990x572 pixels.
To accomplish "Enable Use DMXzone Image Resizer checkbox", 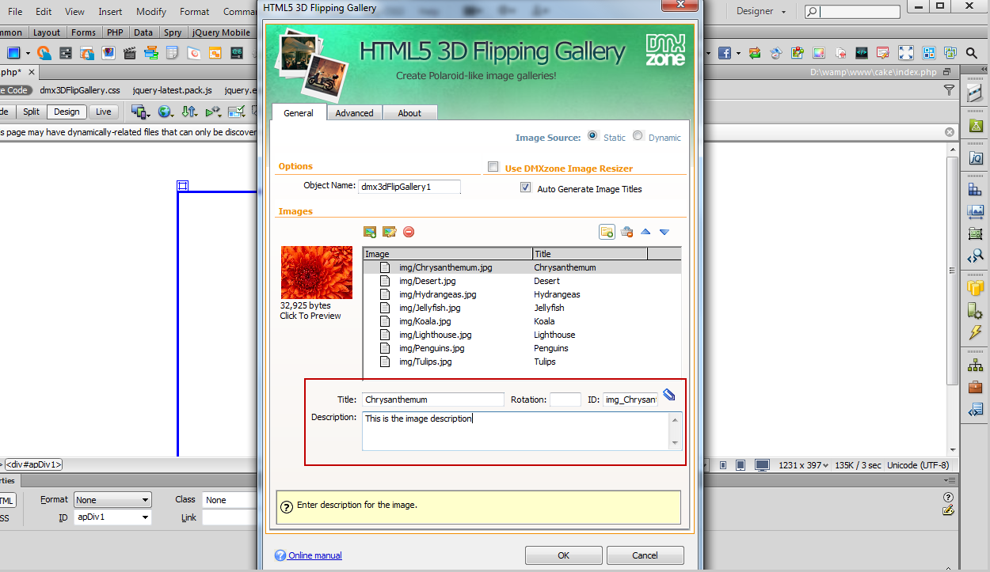I will click(493, 167).
